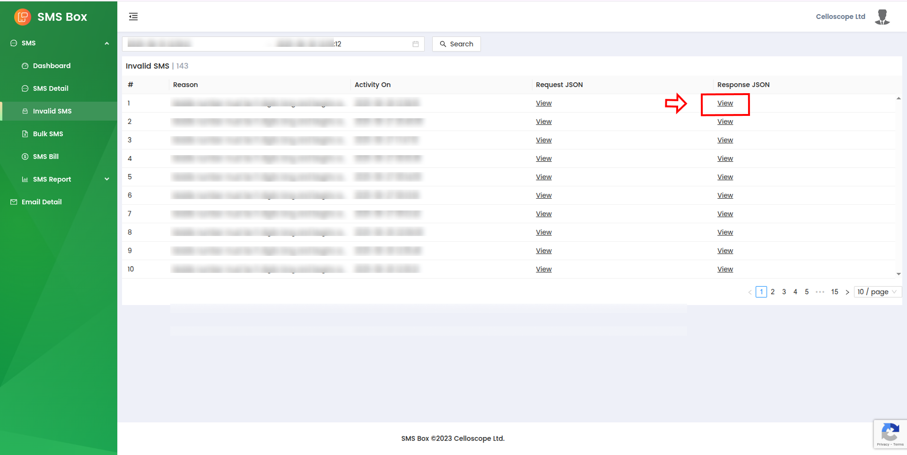Click the Search button
The image size is (907, 455).
(456, 44)
